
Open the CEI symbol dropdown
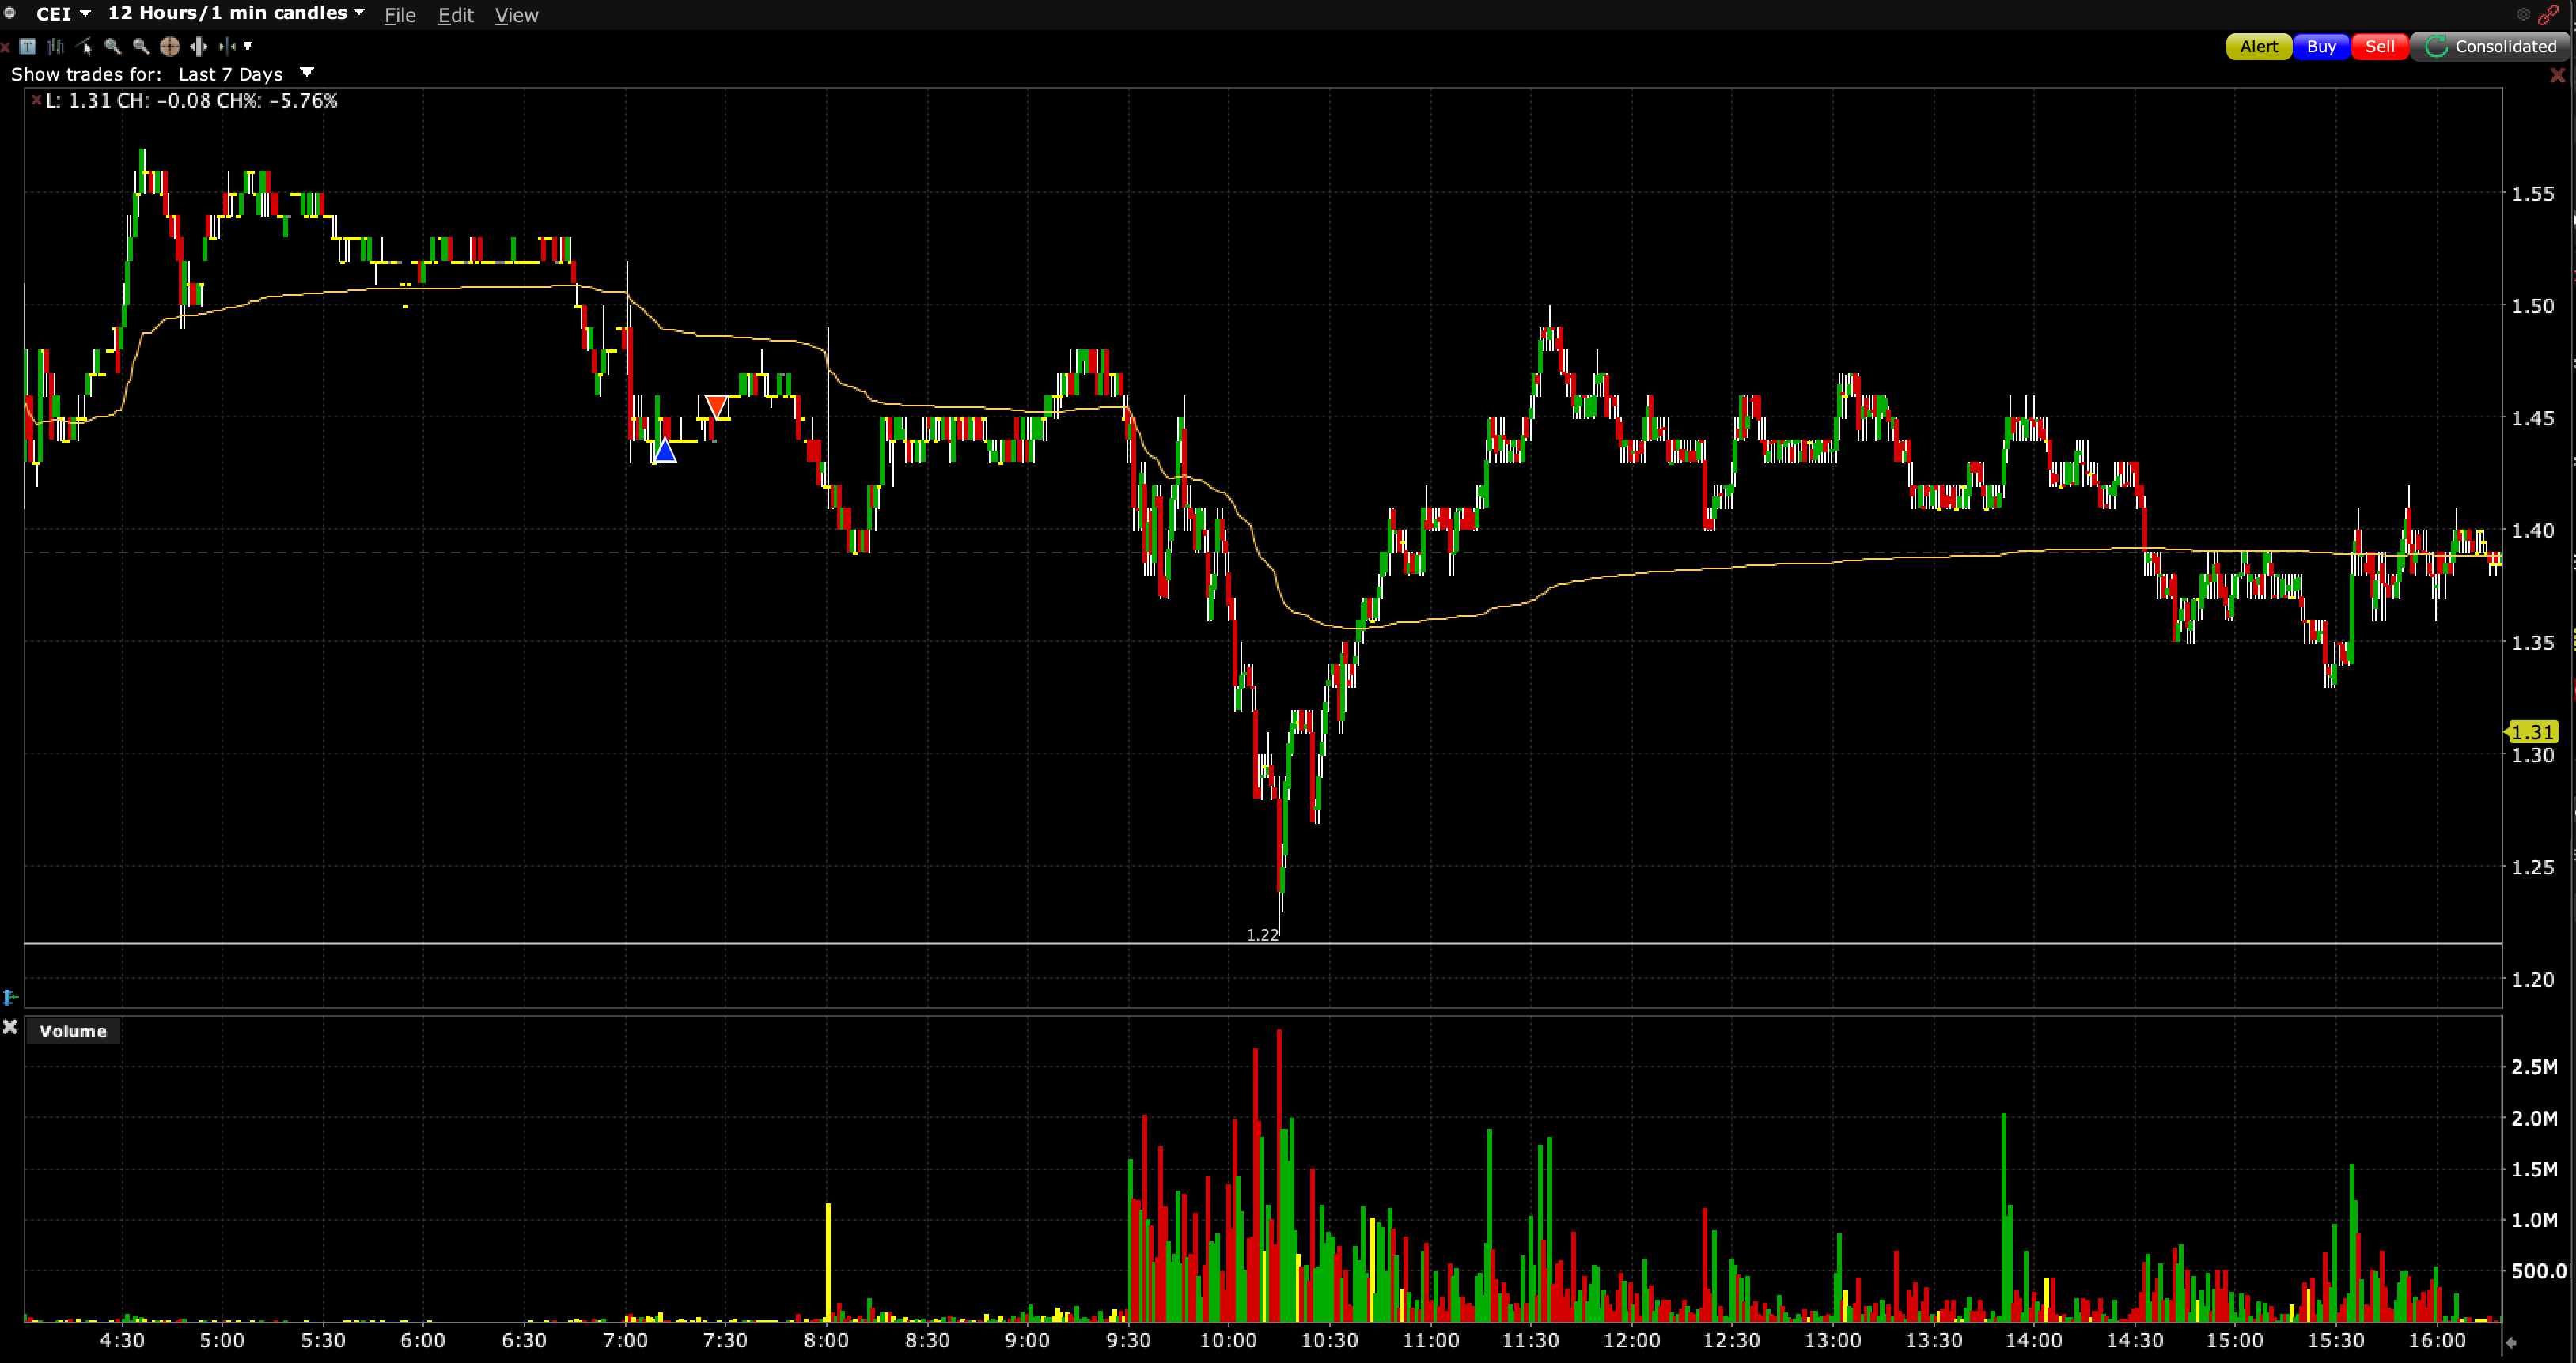click(x=64, y=14)
